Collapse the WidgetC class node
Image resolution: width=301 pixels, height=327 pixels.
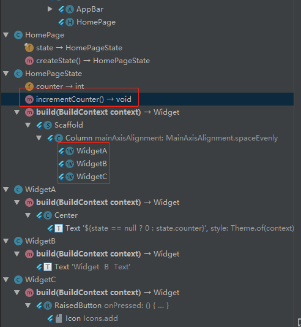pyautogui.click(x=6, y=279)
